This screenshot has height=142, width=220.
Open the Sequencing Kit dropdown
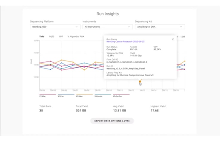pos(160,27)
